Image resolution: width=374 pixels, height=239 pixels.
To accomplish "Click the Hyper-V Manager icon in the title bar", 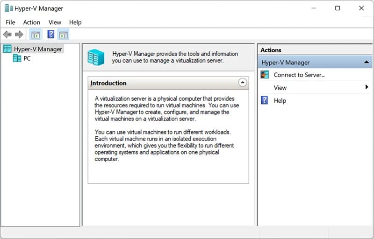I will tap(9, 8).
